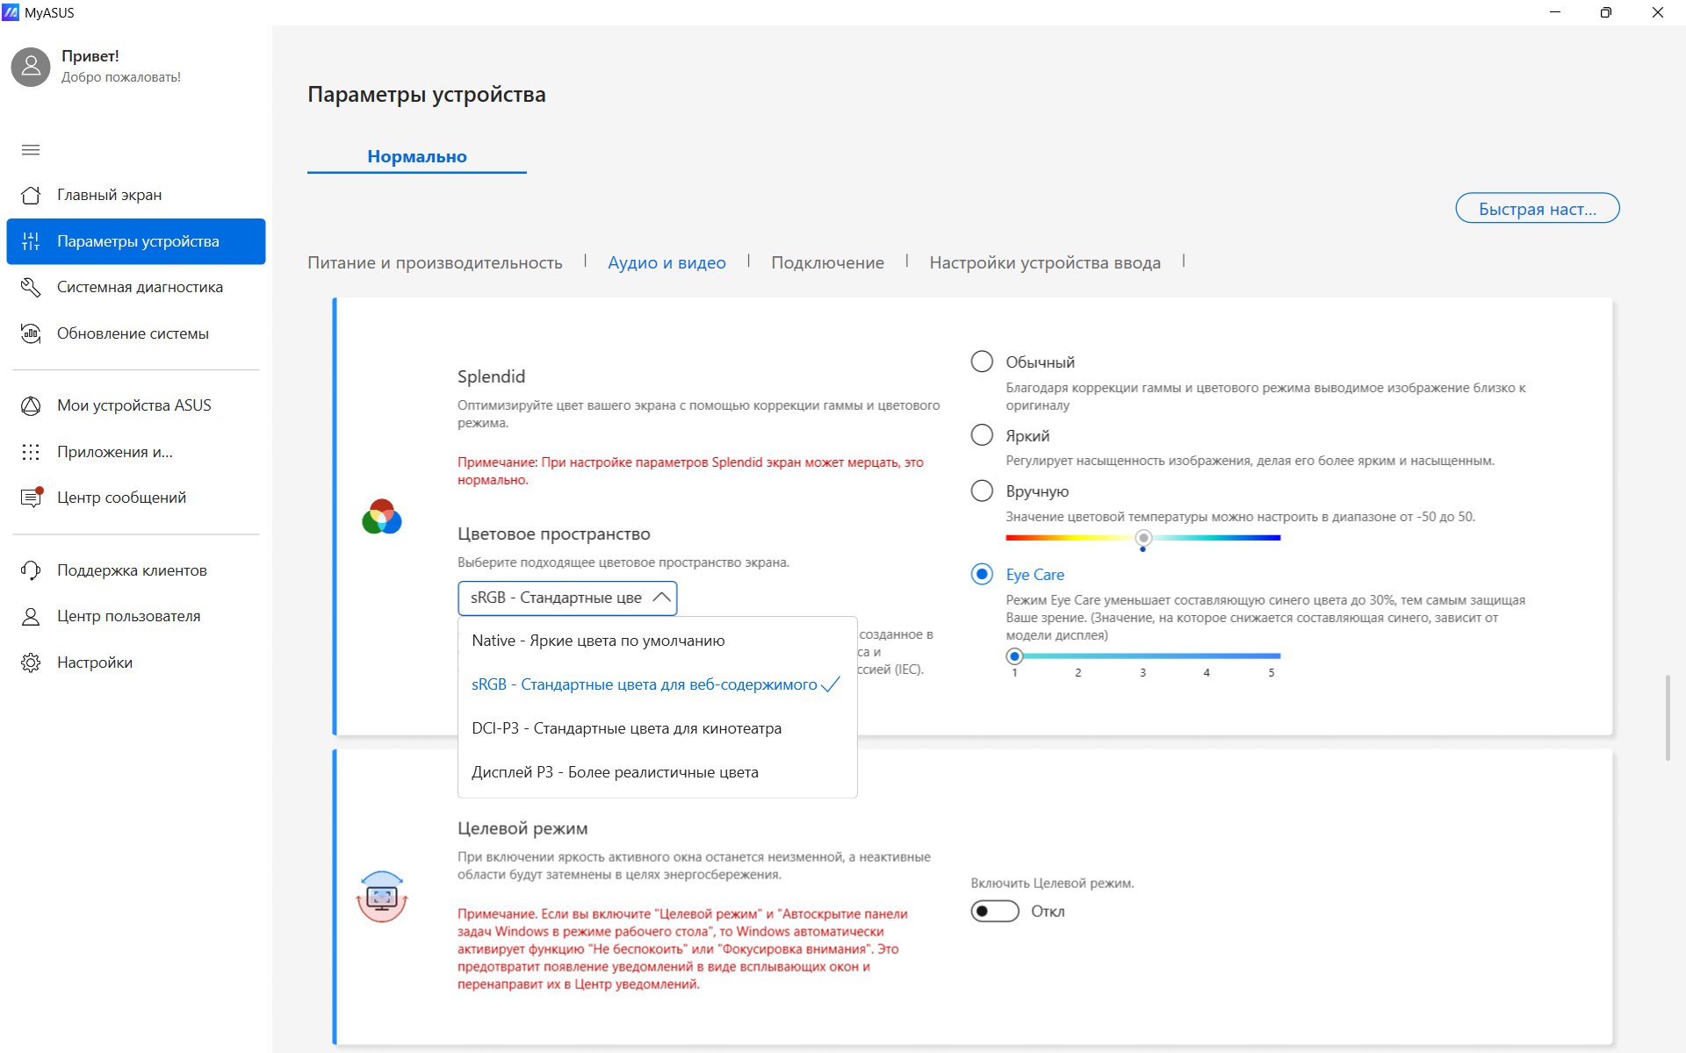Image resolution: width=1686 pixels, height=1053 pixels.
Task: Click the Eye Care level slider handle
Action: (1014, 655)
